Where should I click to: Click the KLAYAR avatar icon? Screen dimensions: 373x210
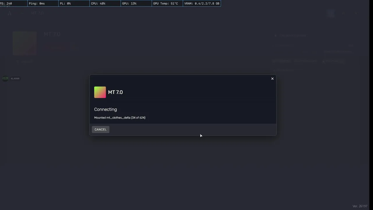(x=5, y=78)
